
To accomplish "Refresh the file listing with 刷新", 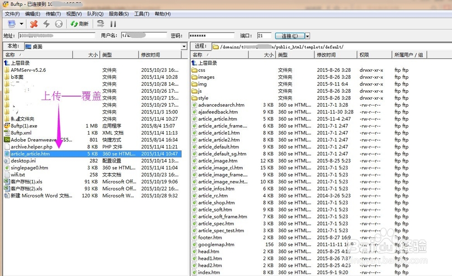I will pos(80,24).
